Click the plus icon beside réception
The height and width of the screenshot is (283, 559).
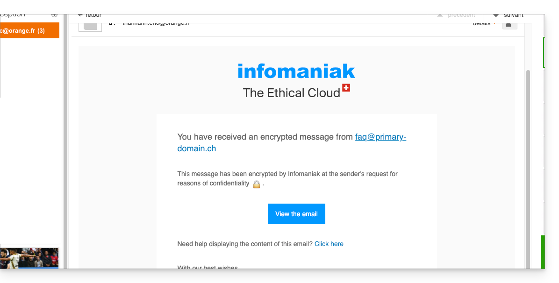click(54, 14)
